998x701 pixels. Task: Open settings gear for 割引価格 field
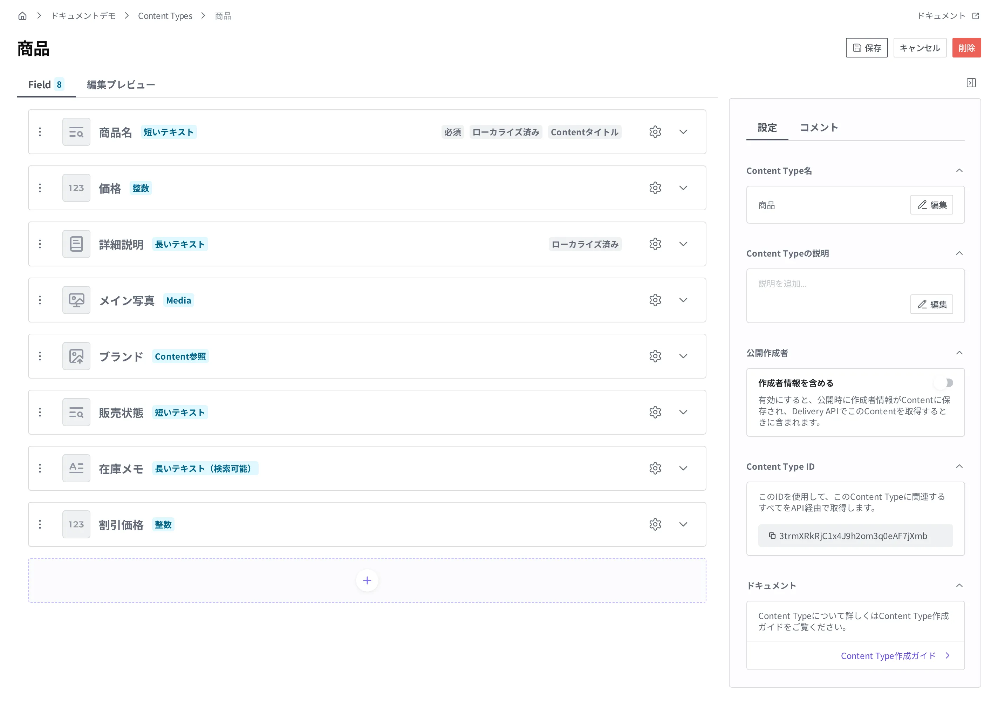(x=655, y=524)
